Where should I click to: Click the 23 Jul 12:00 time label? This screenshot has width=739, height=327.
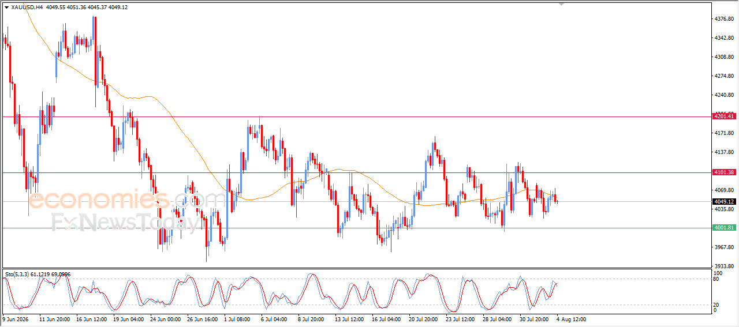(461, 318)
